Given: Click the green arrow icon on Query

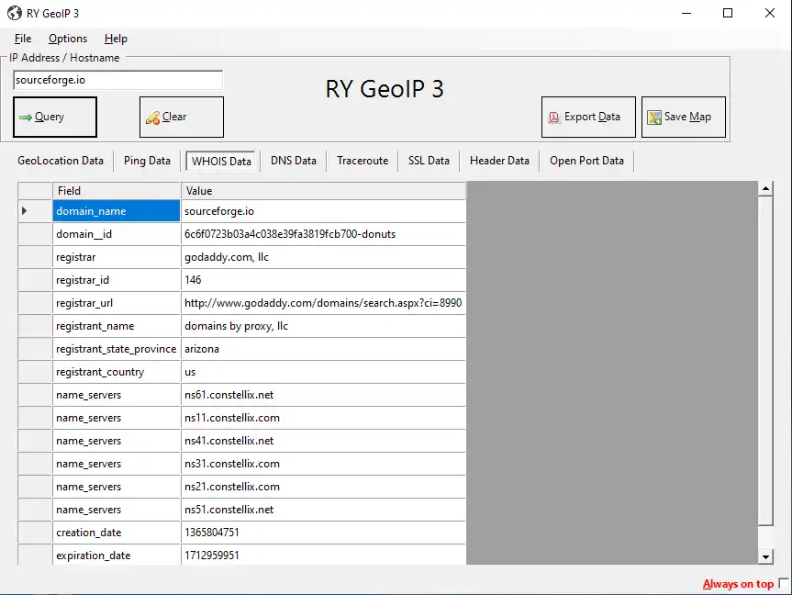Looking at the screenshot, I should click(26, 118).
